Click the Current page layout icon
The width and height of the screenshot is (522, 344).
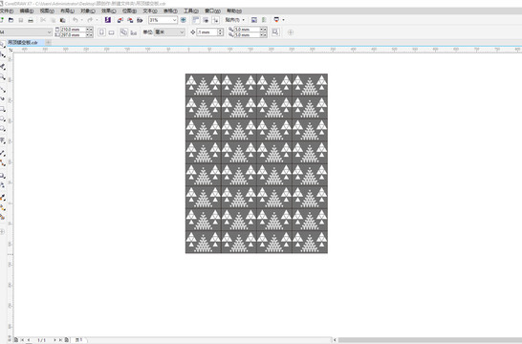(x=134, y=32)
